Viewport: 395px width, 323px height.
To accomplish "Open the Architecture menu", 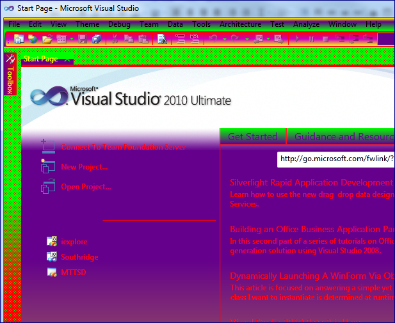I will [x=240, y=24].
